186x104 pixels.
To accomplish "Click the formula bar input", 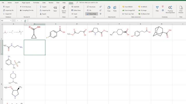I will 107,21.
